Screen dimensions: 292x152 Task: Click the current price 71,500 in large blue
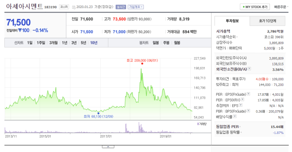tap(18, 22)
